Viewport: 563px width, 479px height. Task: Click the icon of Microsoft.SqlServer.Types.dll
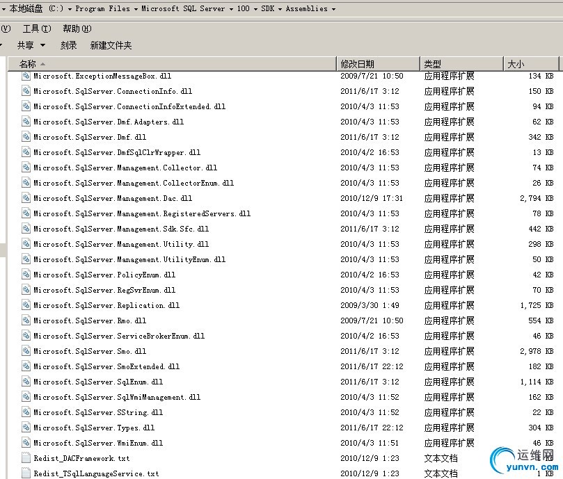click(x=26, y=428)
